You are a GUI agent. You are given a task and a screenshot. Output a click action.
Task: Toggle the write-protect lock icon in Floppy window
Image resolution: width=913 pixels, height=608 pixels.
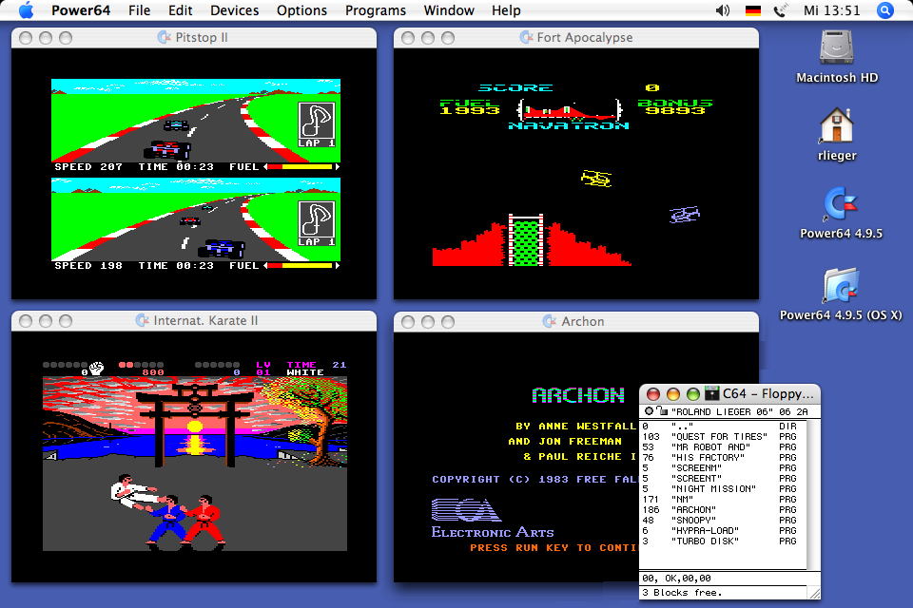click(662, 410)
